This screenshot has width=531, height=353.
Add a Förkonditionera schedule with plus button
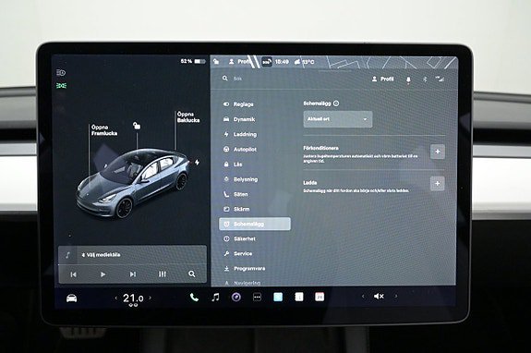tap(437, 152)
